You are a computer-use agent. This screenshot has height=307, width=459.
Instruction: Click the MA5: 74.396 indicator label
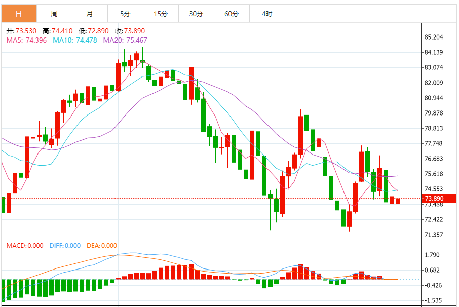point(27,40)
